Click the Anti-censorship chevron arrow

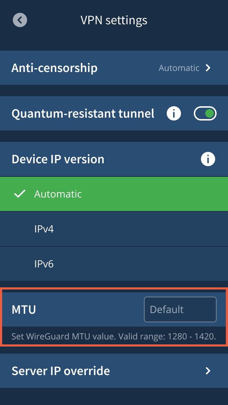tap(209, 68)
